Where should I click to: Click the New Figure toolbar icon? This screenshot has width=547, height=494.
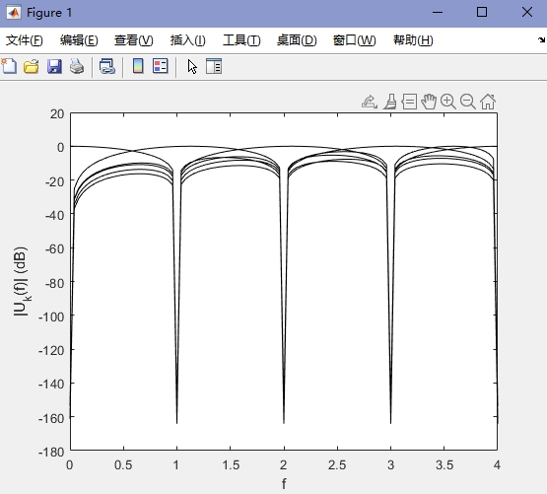click(9, 66)
